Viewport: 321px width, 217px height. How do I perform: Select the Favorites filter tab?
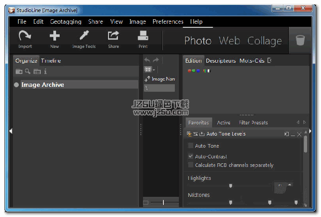(x=198, y=123)
